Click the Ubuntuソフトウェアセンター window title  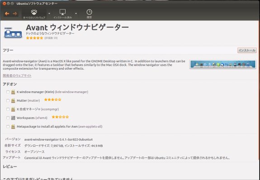[37, 4]
